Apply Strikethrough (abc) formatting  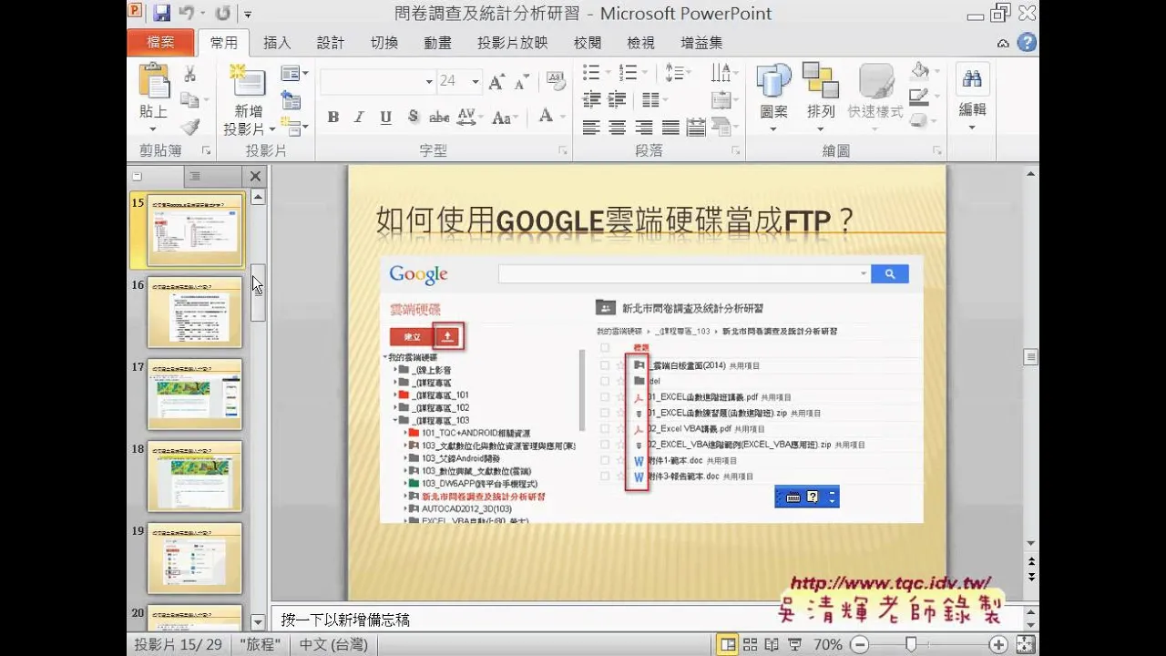[x=439, y=117]
